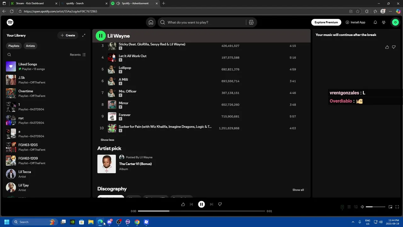
Task: Open notifications bell icon
Action: pyautogui.click(x=375, y=22)
